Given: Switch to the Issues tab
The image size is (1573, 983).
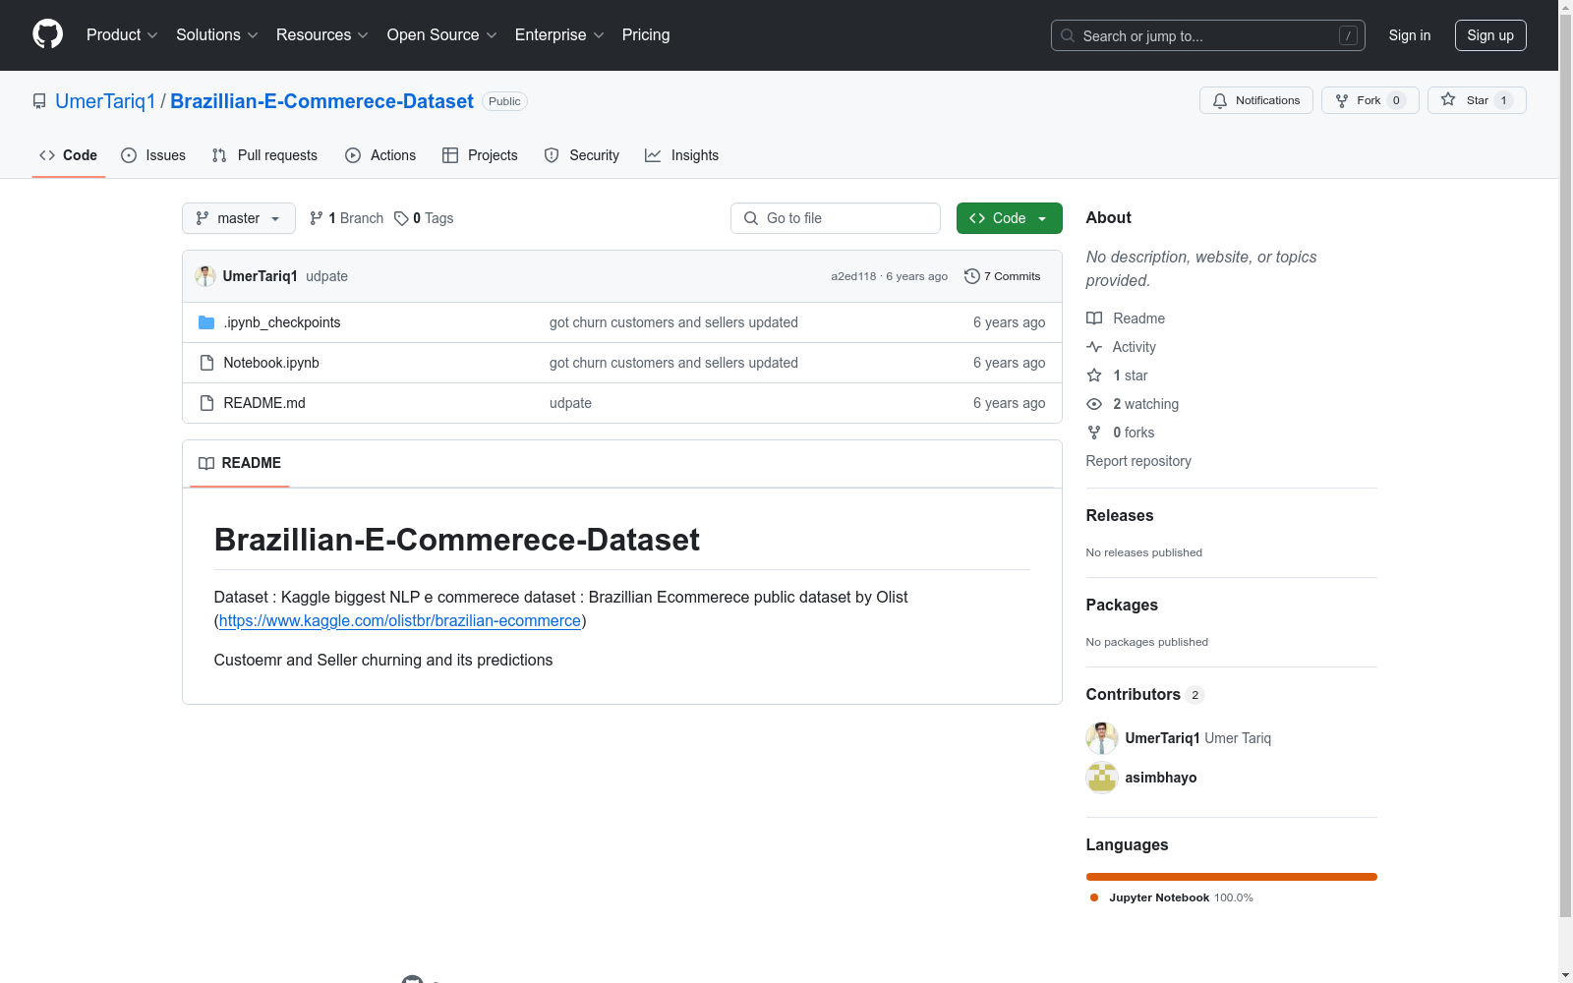Looking at the screenshot, I should [x=153, y=155].
